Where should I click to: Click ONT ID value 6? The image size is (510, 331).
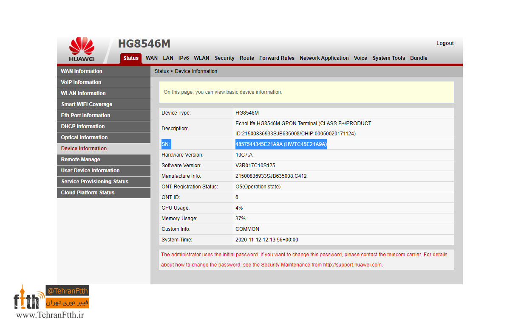(x=237, y=197)
